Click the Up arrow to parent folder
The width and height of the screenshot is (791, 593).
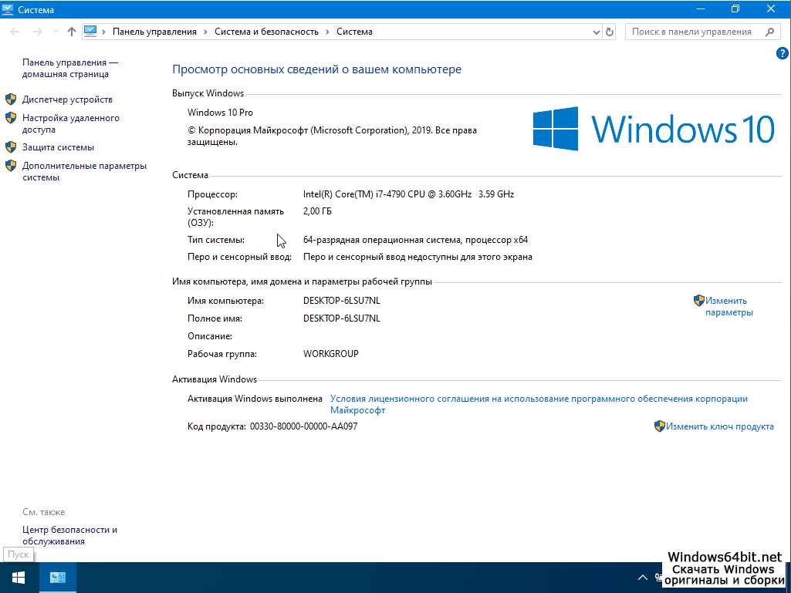pos(72,32)
